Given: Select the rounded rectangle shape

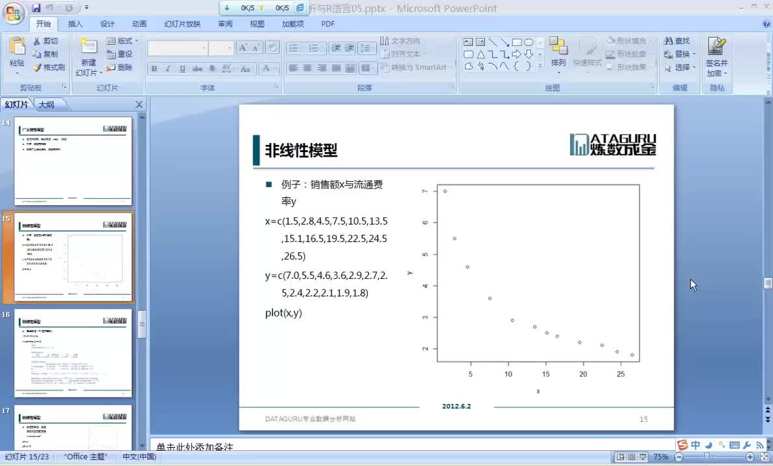Looking at the screenshot, I should (468, 54).
